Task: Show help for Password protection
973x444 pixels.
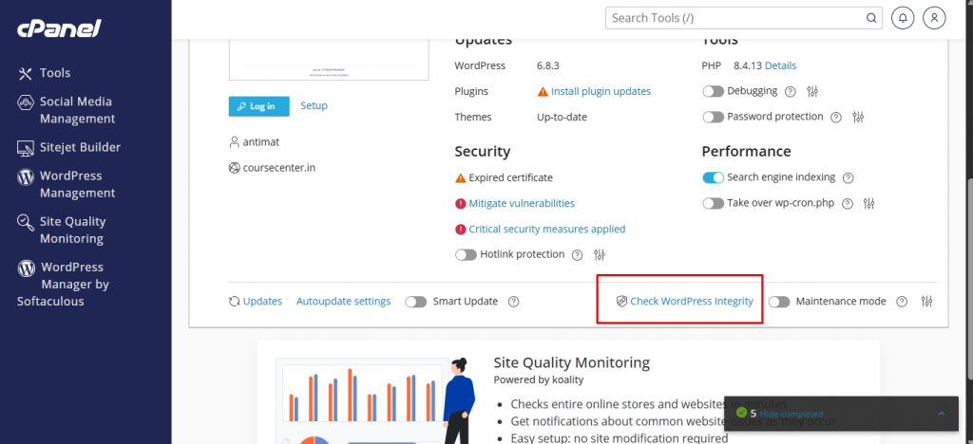Action: pyautogui.click(x=836, y=117)
